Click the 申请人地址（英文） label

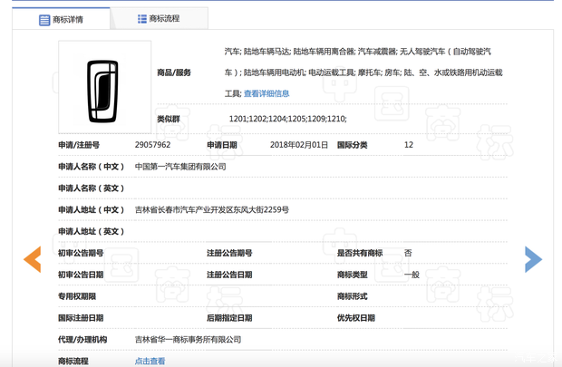pyautogui.click(x=92, y=231)
